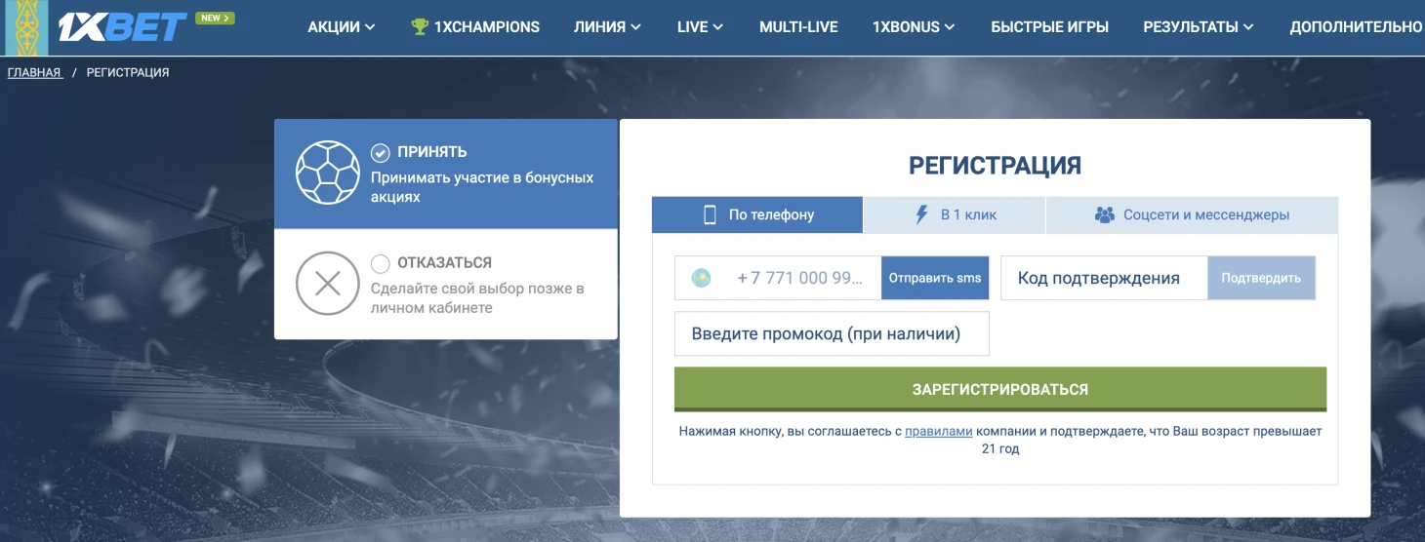Click the РЕГИСТРАЦИЯ breadcrumb text
The width and height of the screenshot is (1425, 542).
point(128,72)
